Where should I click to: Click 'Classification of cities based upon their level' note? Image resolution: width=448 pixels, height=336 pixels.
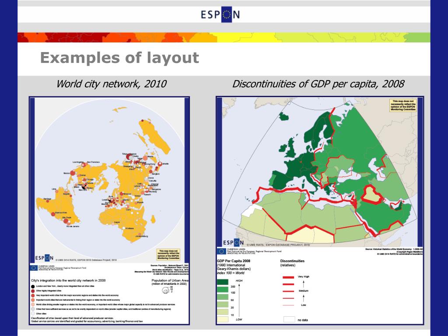[x=72, y=318]
